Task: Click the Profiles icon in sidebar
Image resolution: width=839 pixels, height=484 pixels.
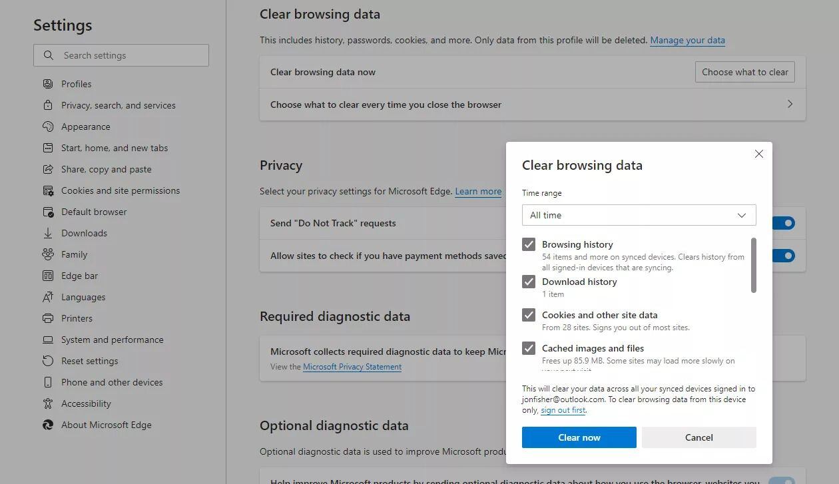Action: tap(48, 84)
